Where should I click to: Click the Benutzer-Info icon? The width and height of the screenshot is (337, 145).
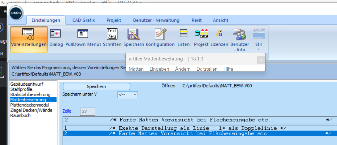[x=239, y=34]
